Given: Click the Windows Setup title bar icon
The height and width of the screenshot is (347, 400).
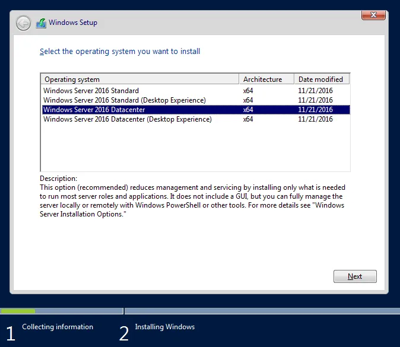Looking at the screenshot, I should [x=41, y=23].
